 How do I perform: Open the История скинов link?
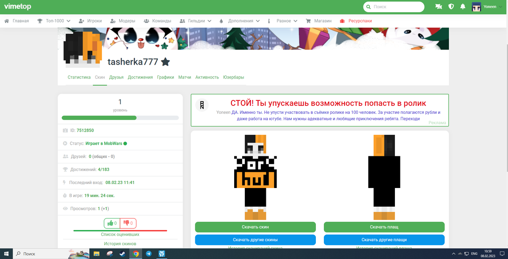[x=120, y=244]
